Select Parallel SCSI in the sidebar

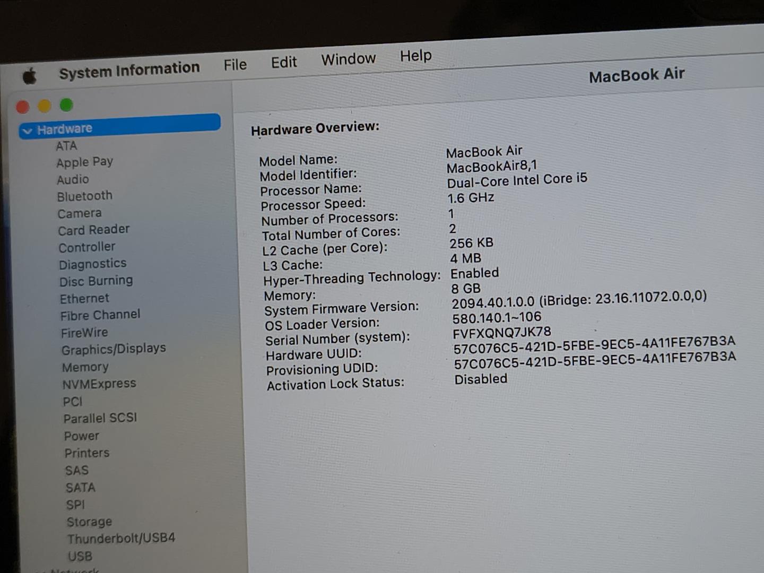[x=100, y=419]
